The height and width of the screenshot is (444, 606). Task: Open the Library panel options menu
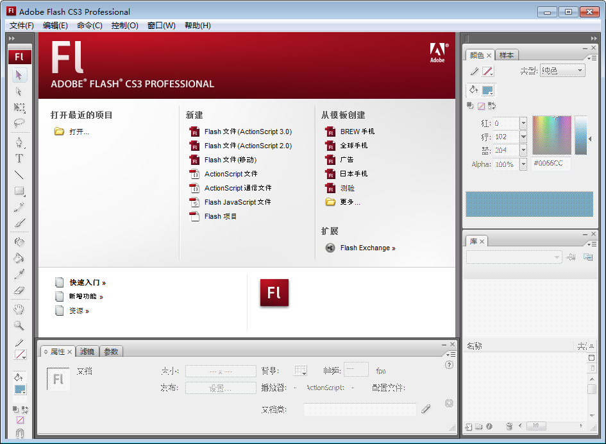(x=592, y=244)
